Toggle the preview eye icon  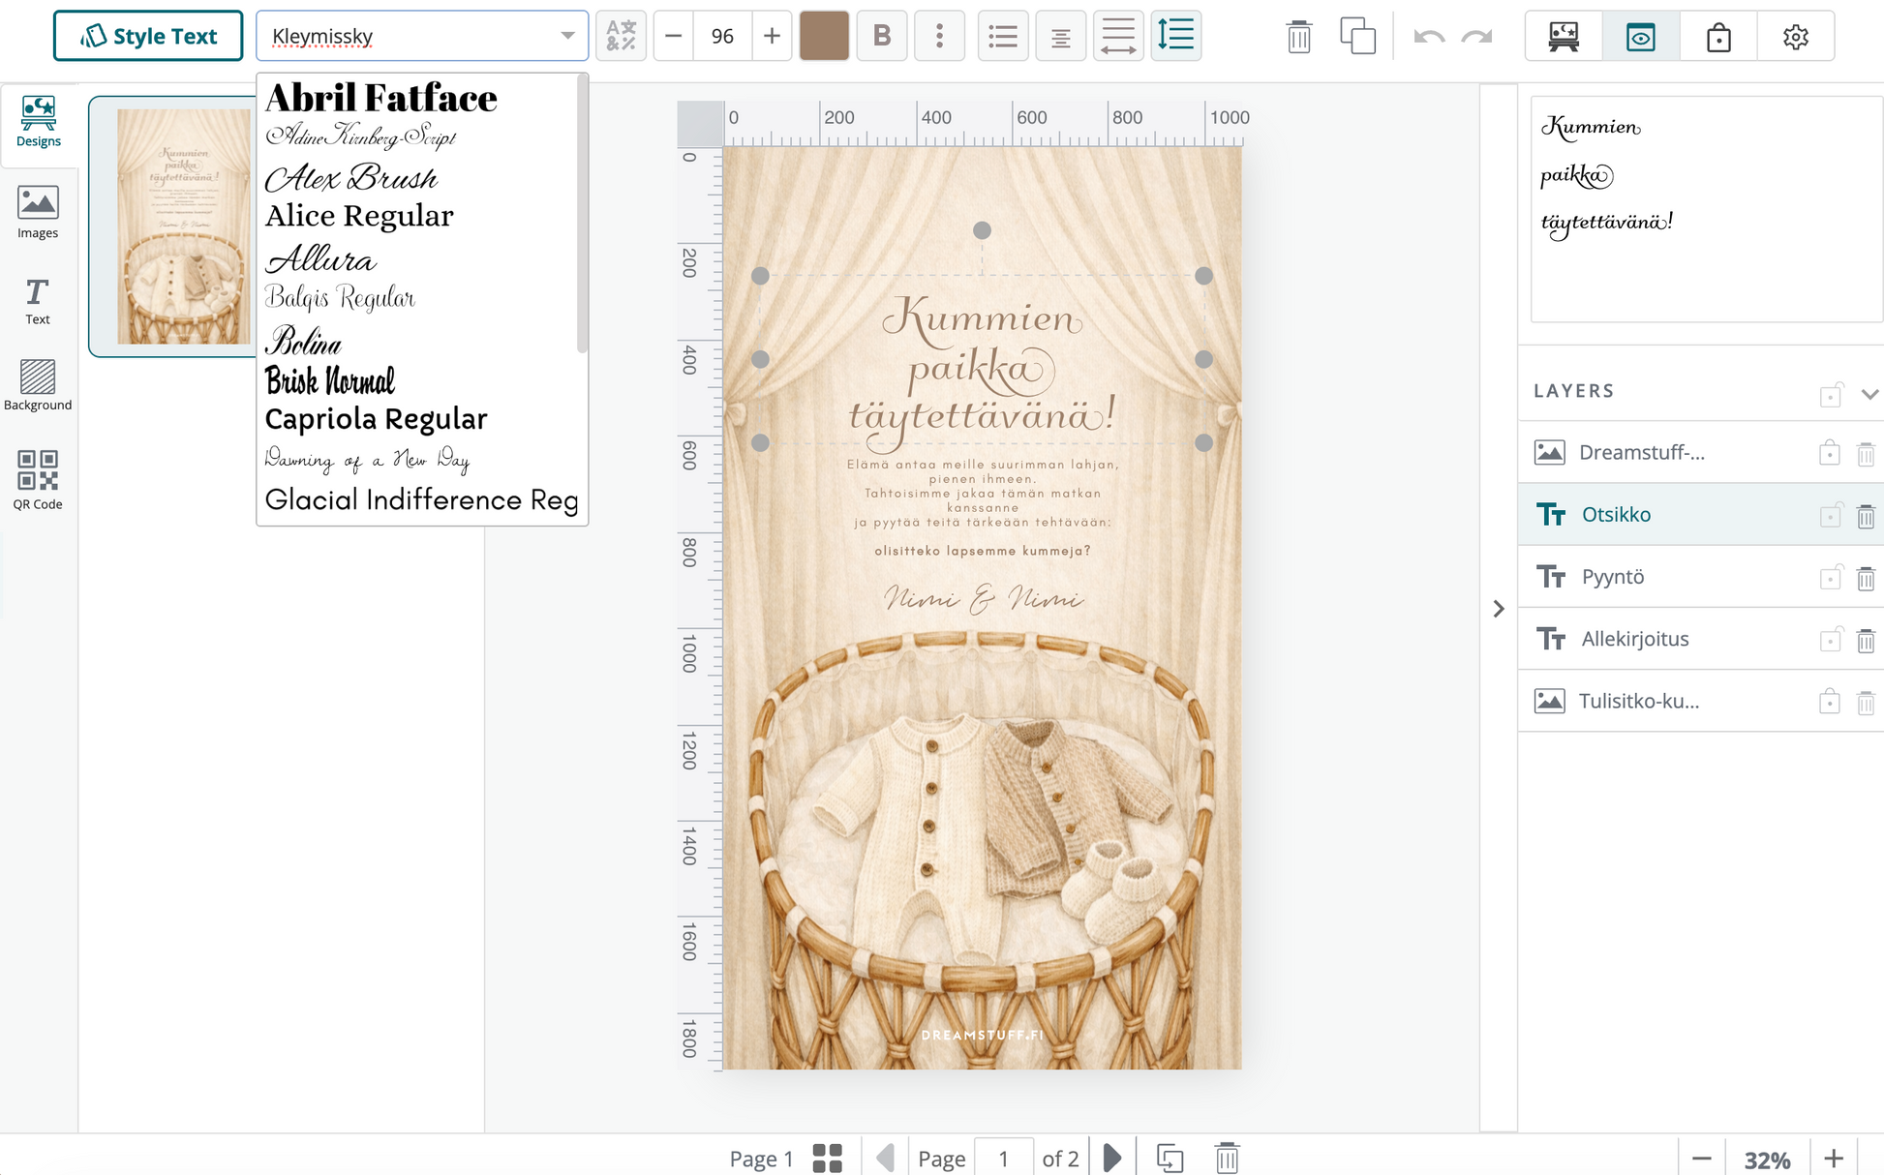pos(1641,37)
